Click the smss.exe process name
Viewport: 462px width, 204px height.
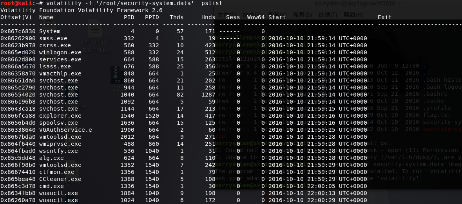click(x=53, y=39)
